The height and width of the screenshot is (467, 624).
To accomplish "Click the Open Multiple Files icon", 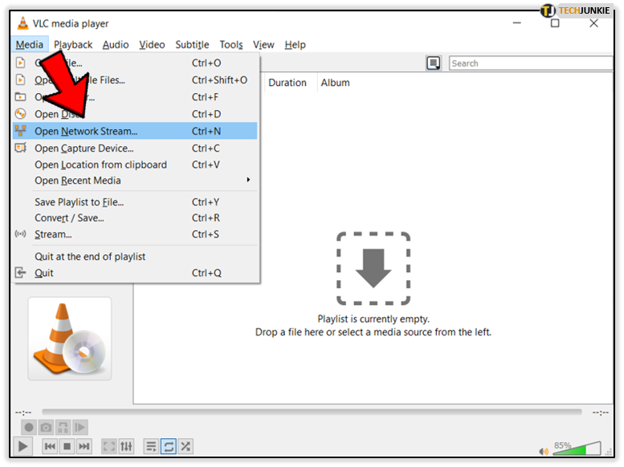I will pos(20,79).
